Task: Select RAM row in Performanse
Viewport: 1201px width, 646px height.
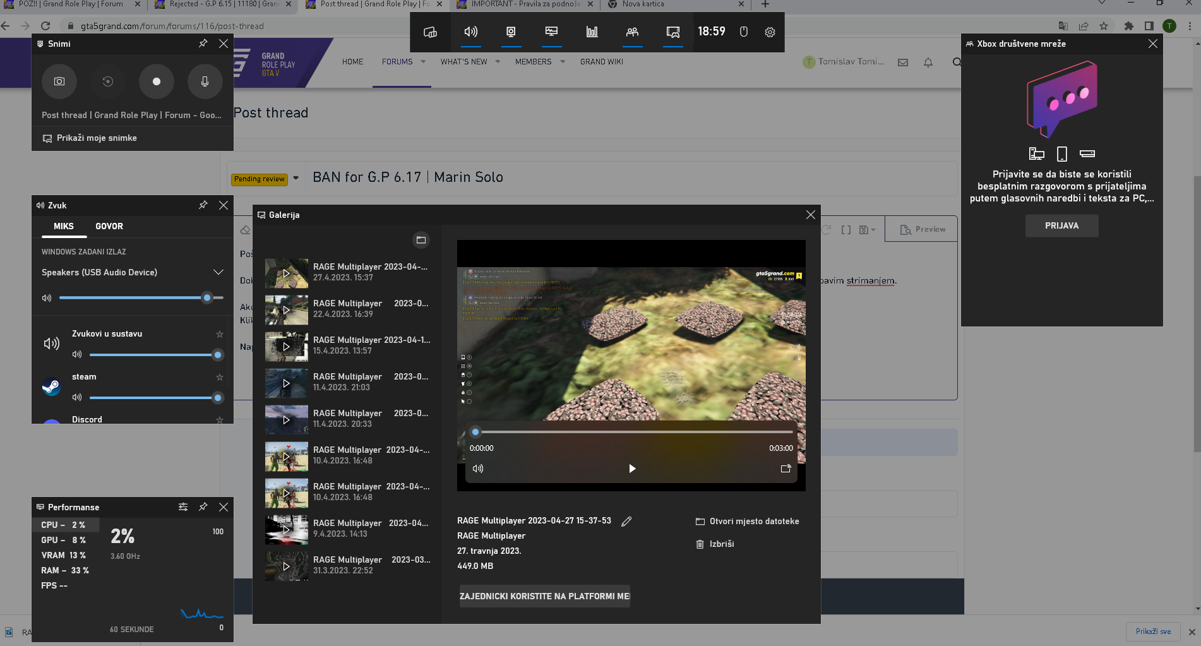Action: 66,570
